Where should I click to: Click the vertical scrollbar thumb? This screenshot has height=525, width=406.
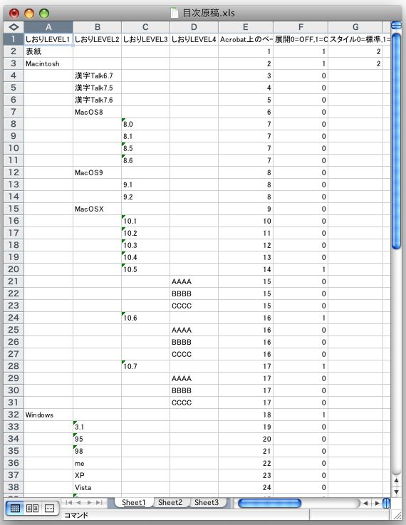pos(396,141)
